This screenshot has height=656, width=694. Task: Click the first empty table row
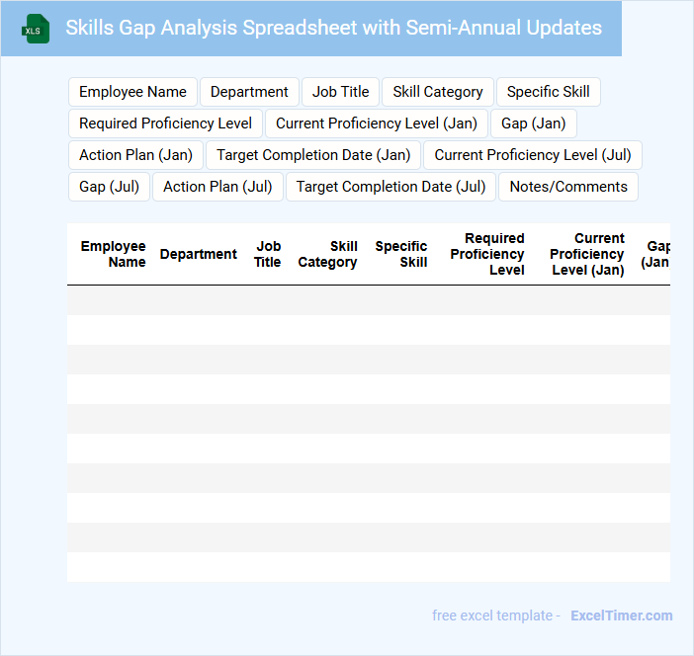click(x=368, y=300)
